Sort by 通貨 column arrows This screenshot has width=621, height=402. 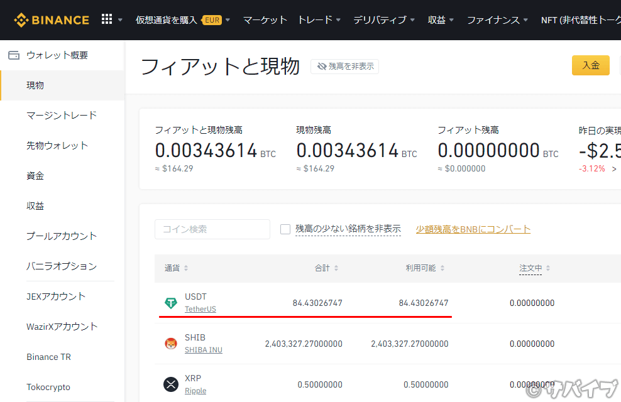(x=186, y=268)
